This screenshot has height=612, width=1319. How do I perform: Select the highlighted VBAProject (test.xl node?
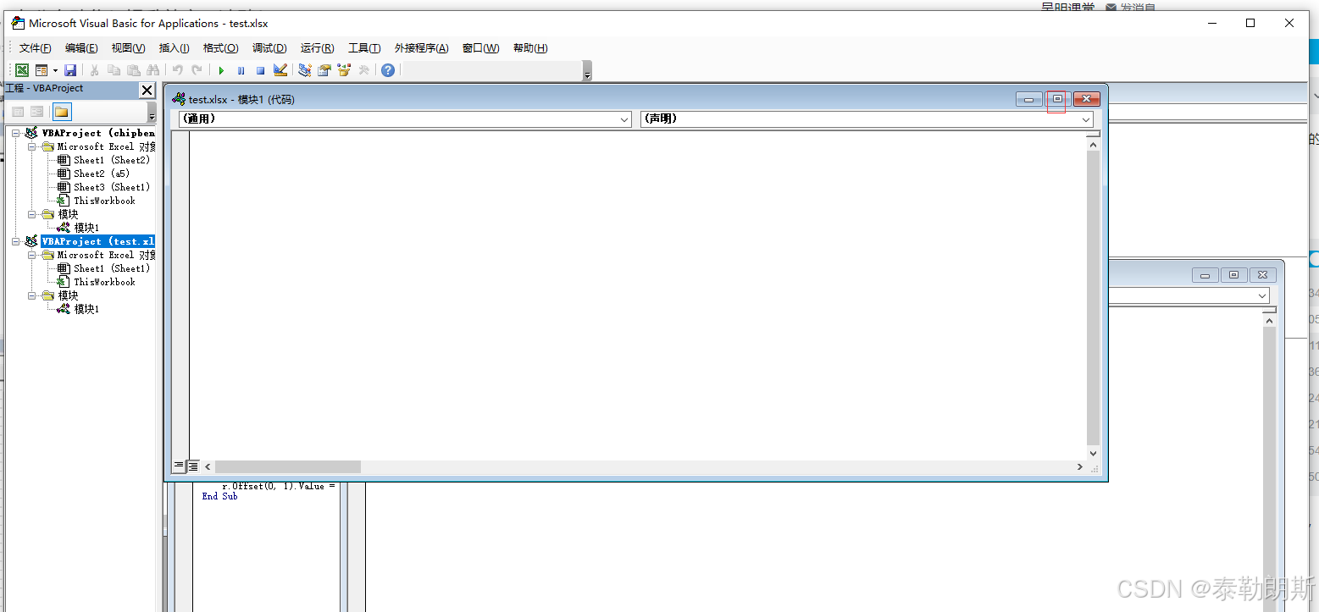click(x=98, y=241)
